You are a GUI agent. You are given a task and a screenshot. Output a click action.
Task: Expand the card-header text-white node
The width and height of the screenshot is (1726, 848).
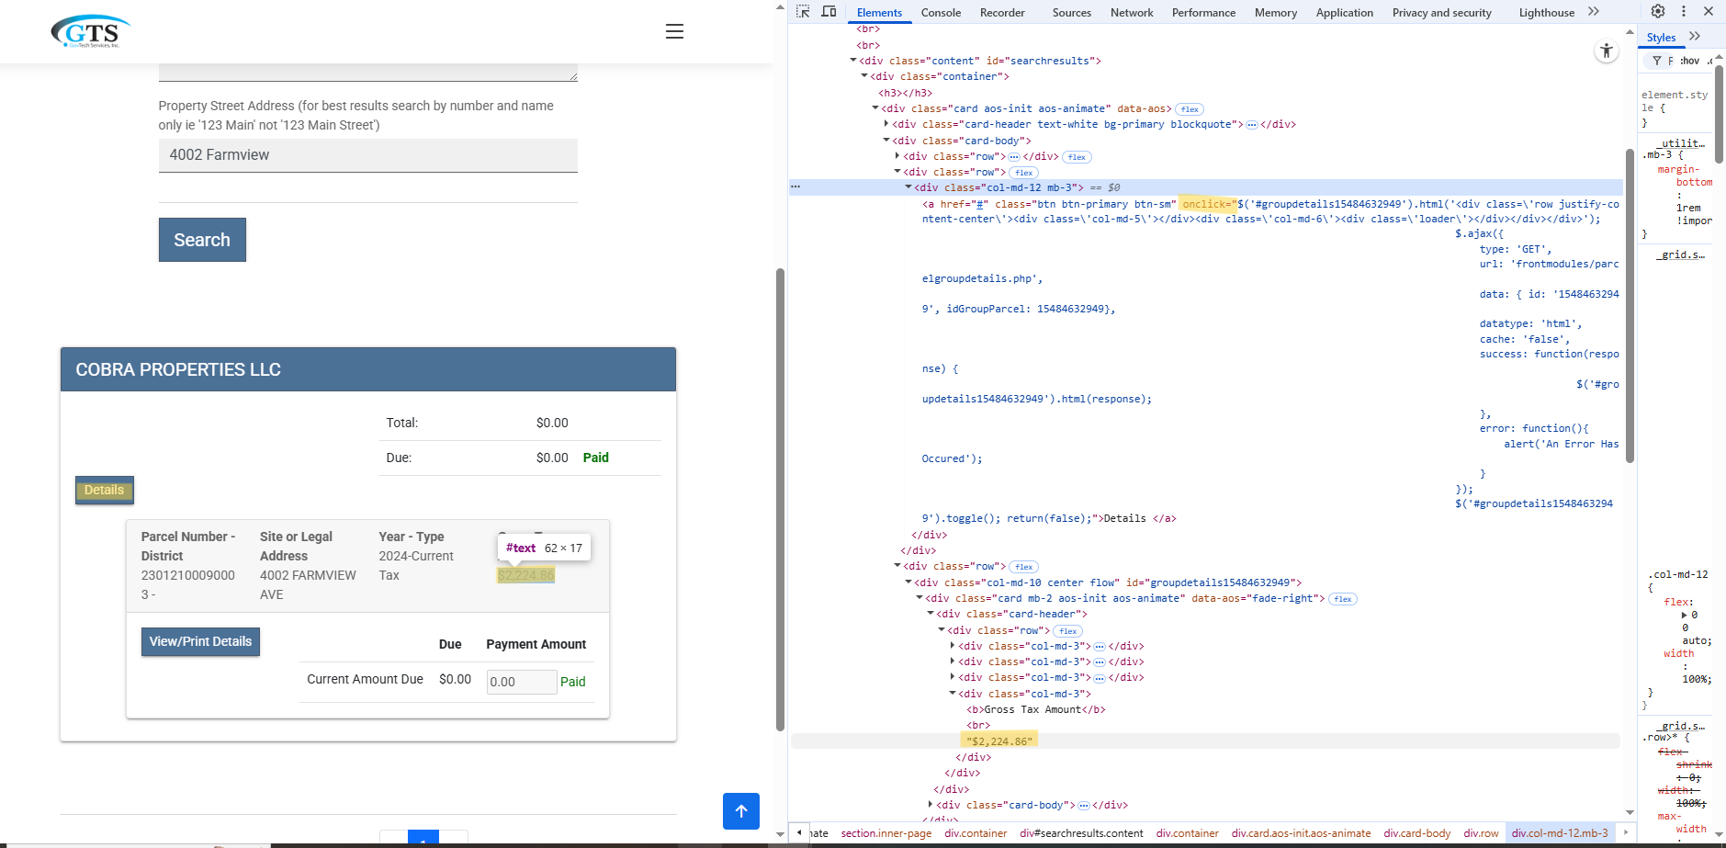[886, 124]
